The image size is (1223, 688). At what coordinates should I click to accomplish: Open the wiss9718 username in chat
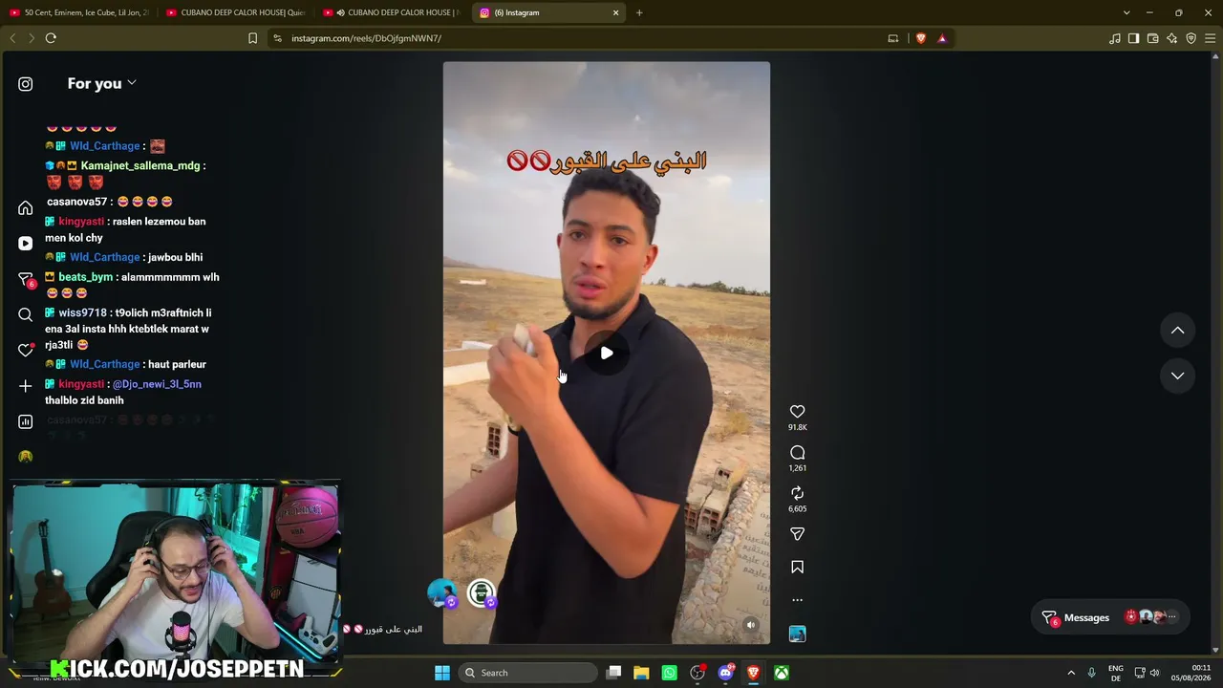[x=83, y=312]
